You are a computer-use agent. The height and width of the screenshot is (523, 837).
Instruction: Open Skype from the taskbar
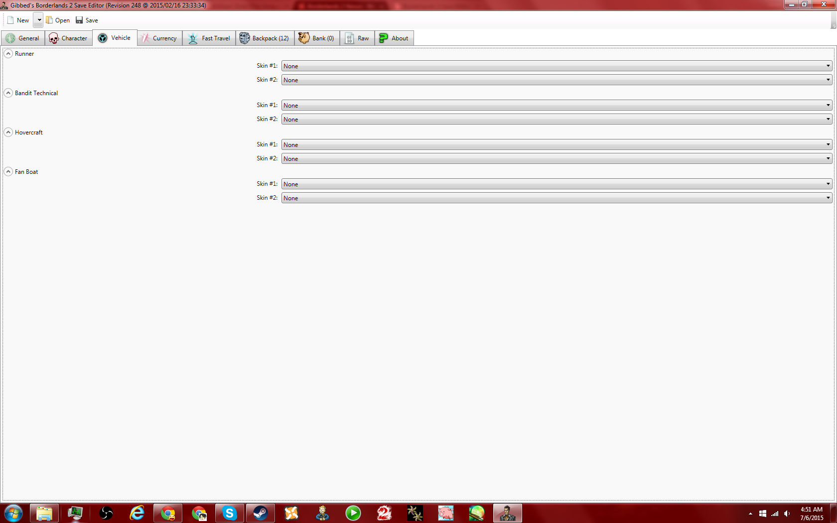point(229,513)
